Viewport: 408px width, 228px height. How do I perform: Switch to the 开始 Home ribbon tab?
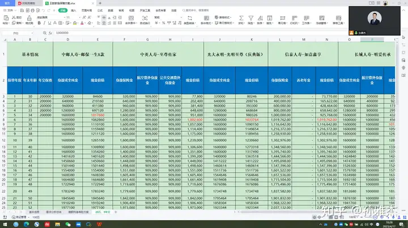point(63,10)
